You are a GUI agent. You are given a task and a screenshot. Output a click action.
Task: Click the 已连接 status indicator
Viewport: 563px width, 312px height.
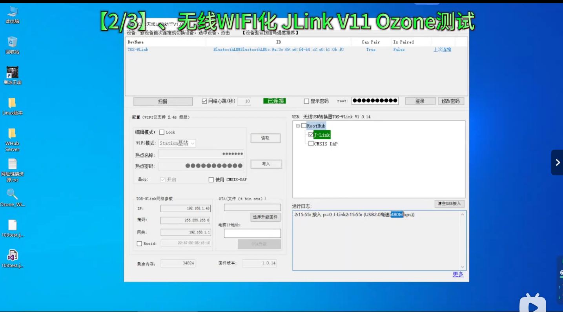[275, 101]
